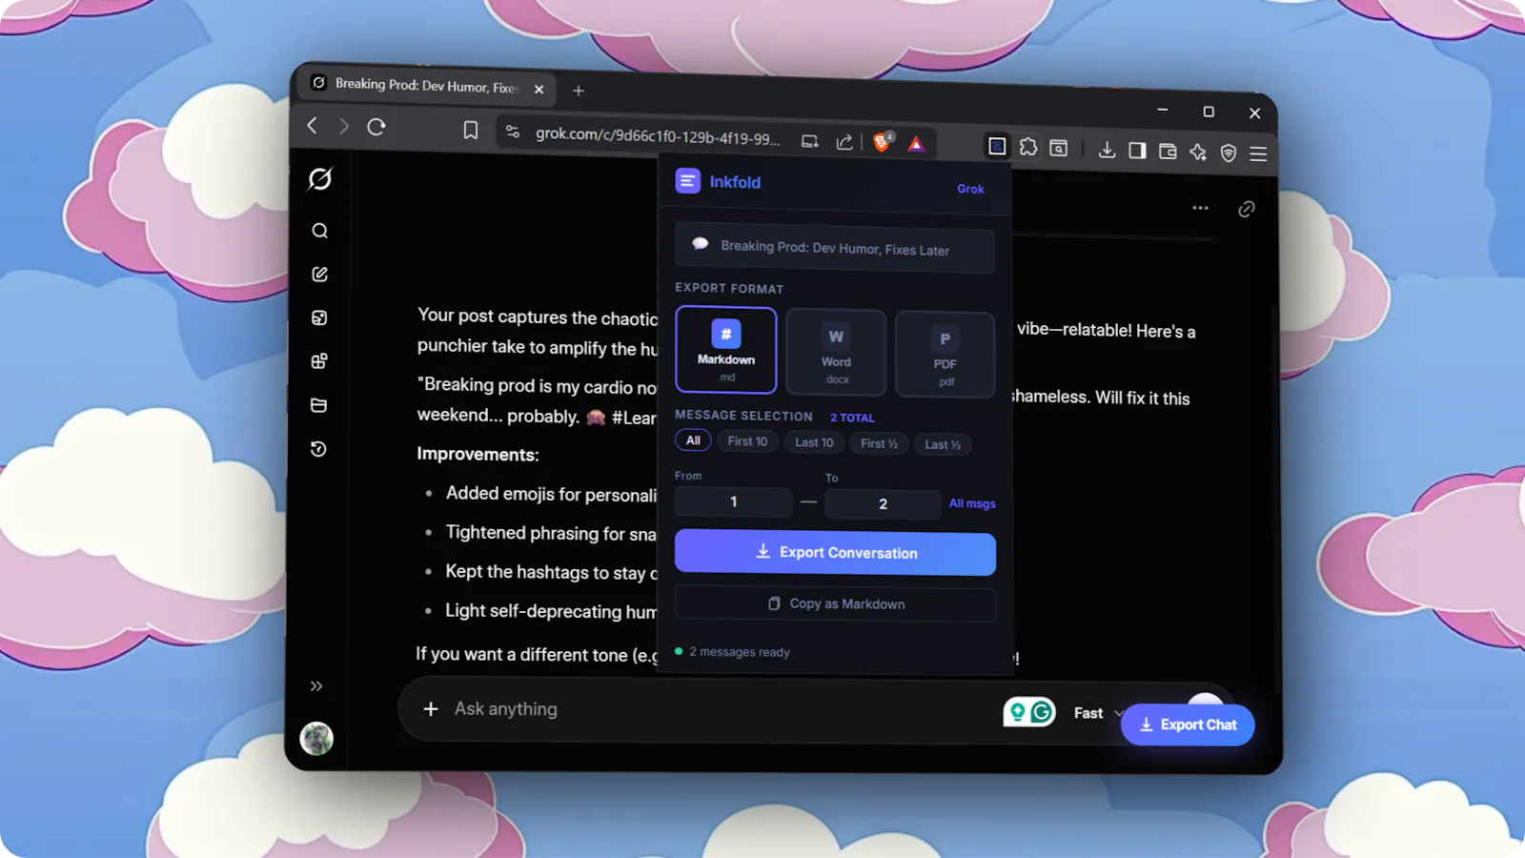This screenshot has height=858, width=1525.
Task: Click the plus attach icon
Action: [431, 708]
